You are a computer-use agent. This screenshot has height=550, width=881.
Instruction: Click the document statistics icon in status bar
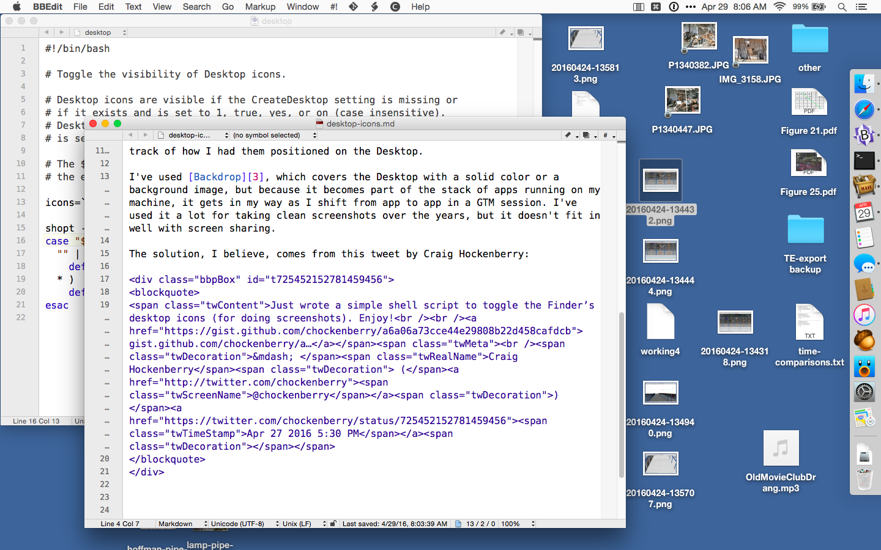[458, 524]
